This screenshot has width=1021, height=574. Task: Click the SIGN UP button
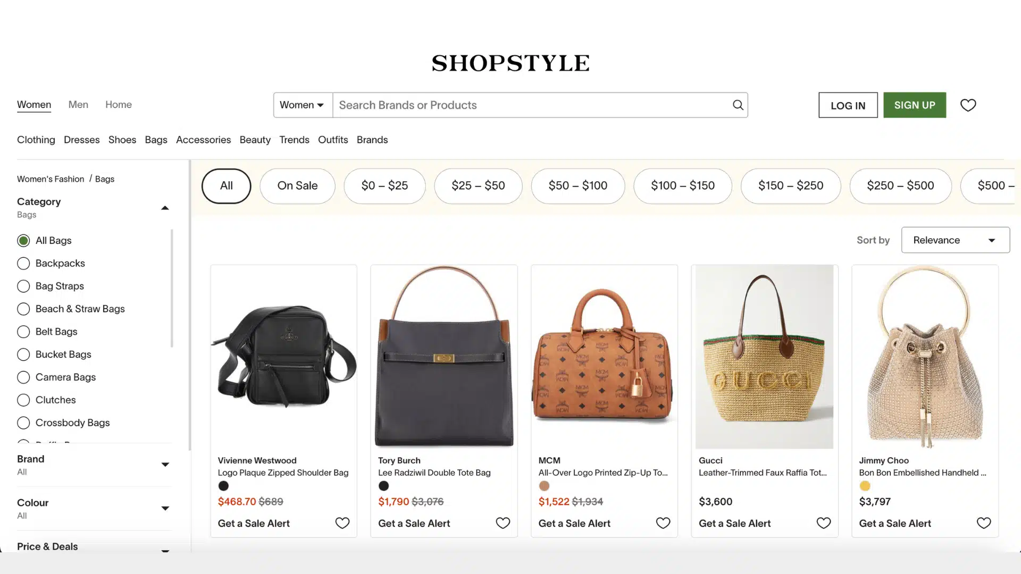(x=914, y=105)
